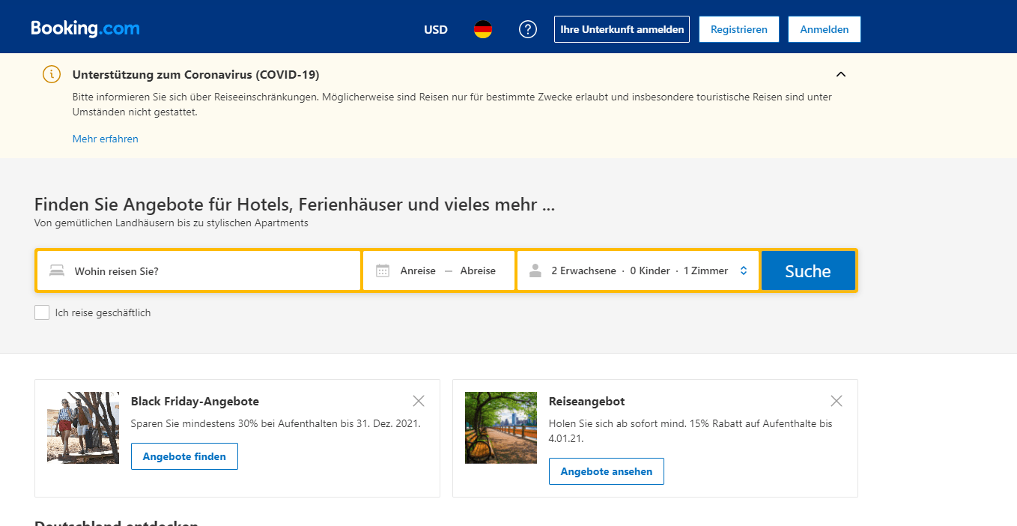Click the Anmelden sign-in button
Screen dimensions: 1017x526
(825, 29)
